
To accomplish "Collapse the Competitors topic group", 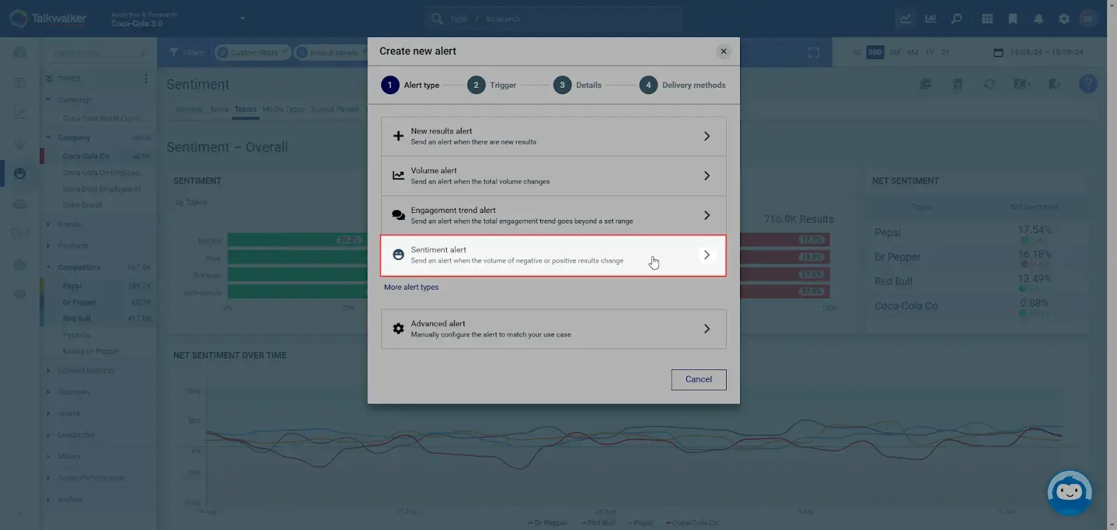I will pyautogui.click(x=48, y=267).
